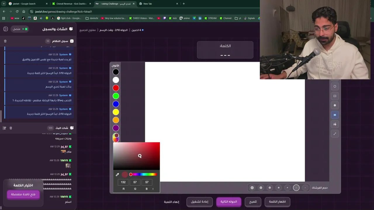The height and width of the screenshot is (210, 374).
Task: Pick the purple color swatch
Action: pos(116,128)
